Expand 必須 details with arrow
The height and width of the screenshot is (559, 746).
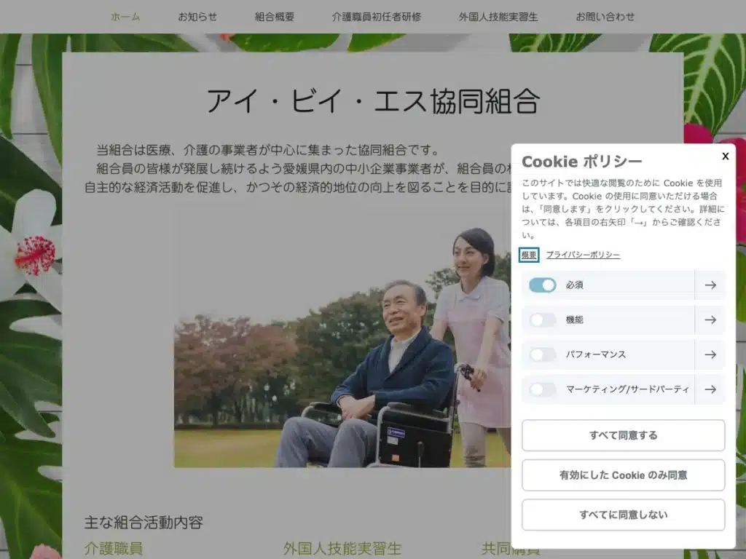pos(710,285)
